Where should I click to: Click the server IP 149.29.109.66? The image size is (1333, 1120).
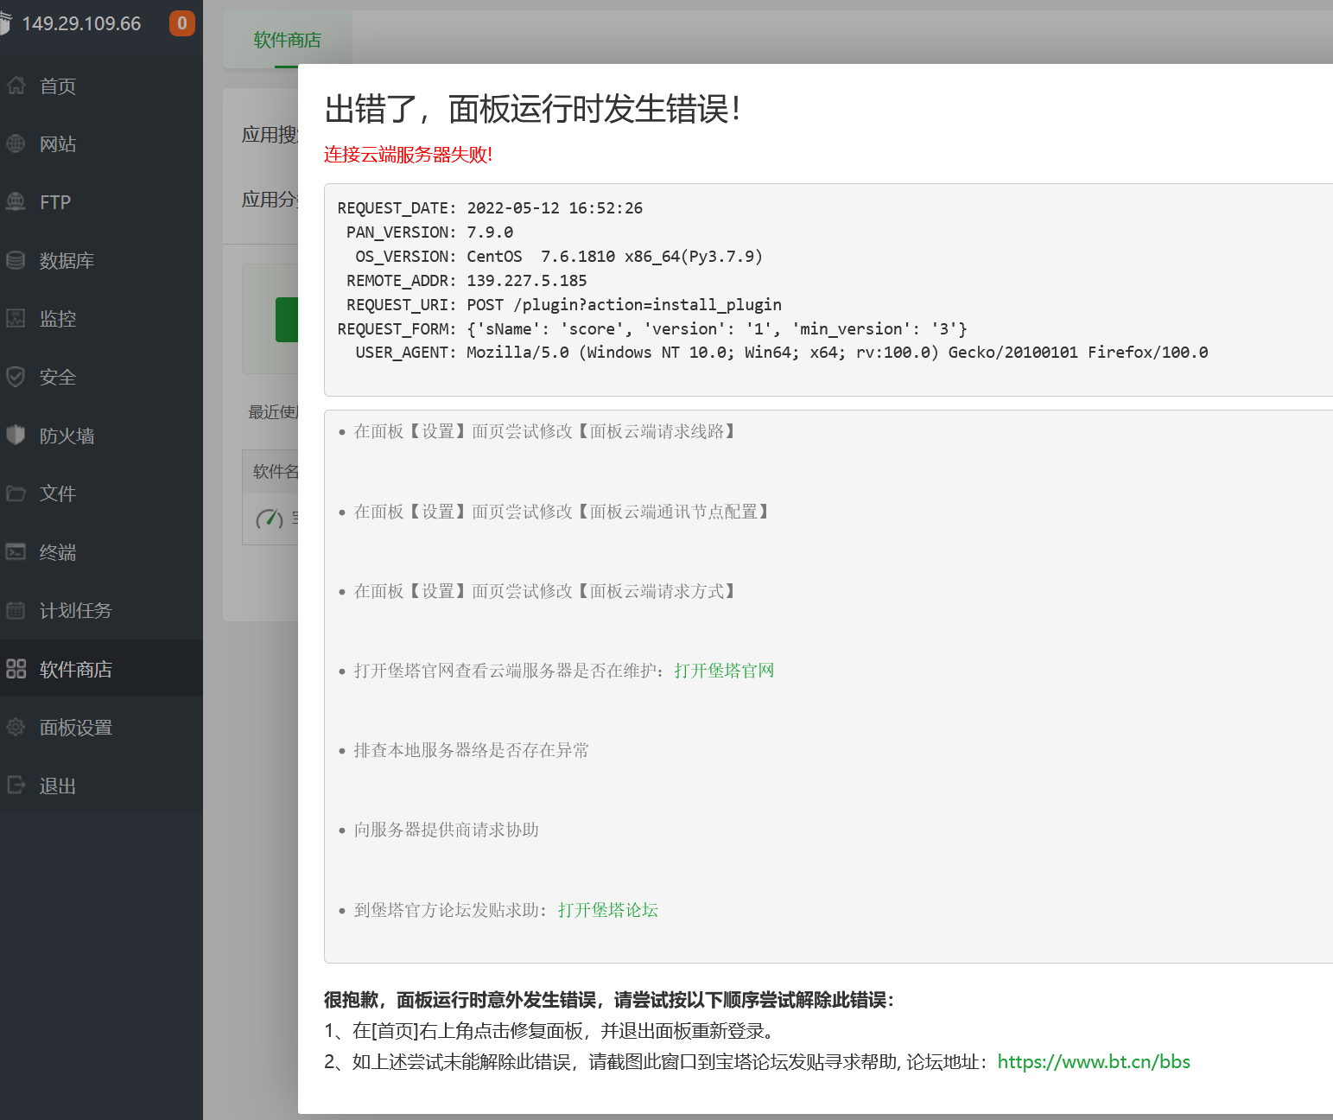pos(81,23)
